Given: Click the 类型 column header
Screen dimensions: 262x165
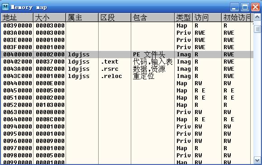Looking at the screenshot, I should pos(183,18).
